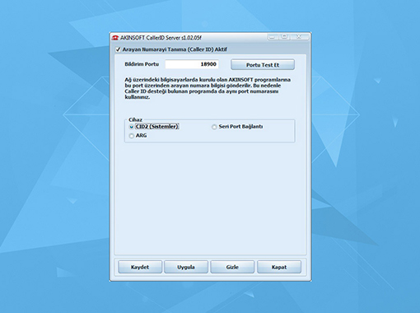The height and width of the screenshot is (313, 420).
Task: Click the AKINSOFT CallerID Server title text
Action: [x=161, y=38]
